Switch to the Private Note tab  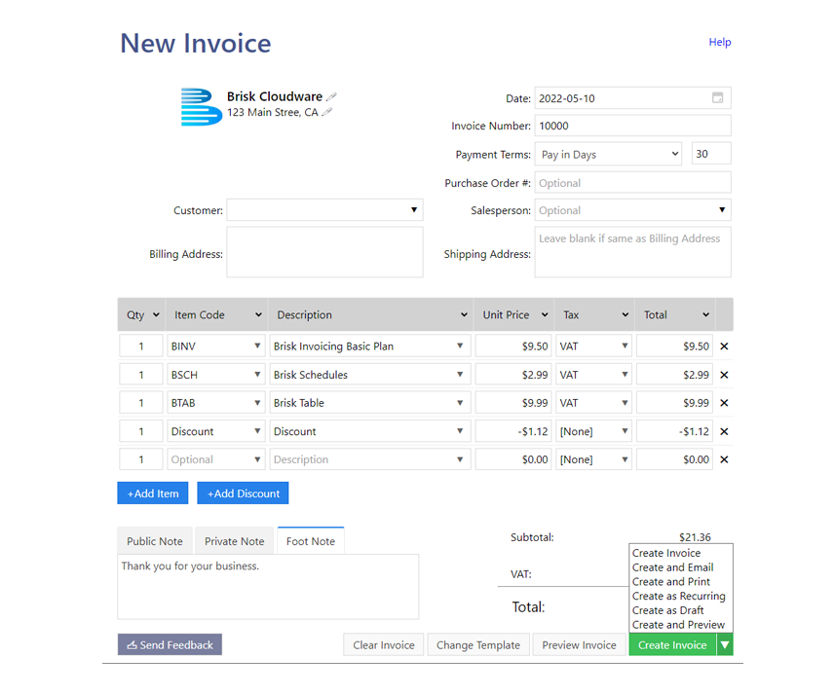tap(235, 541)
